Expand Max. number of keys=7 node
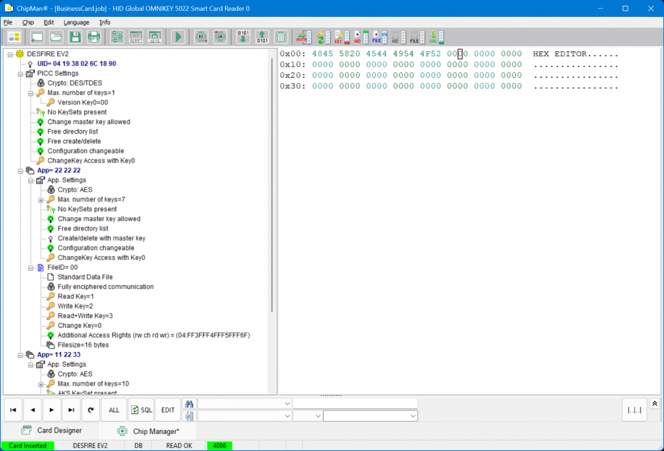The height and width of the screenshot is (451, 664). coord(41,200)
